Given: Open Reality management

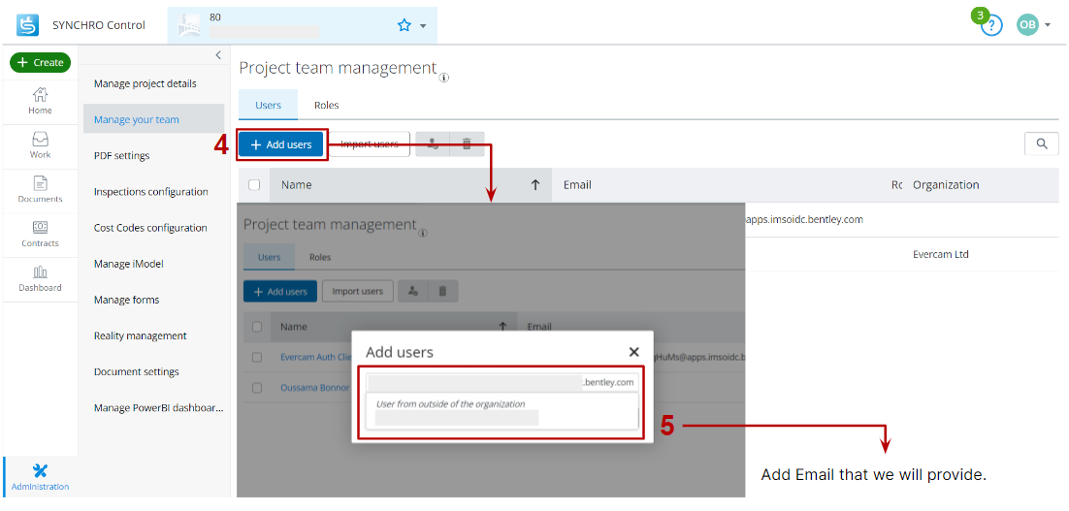Looking at the screenshot, I should 141,335.
